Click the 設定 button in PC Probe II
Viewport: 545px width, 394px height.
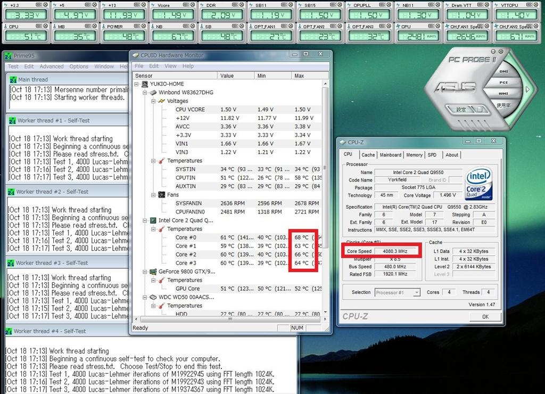(x=461, y=110)
